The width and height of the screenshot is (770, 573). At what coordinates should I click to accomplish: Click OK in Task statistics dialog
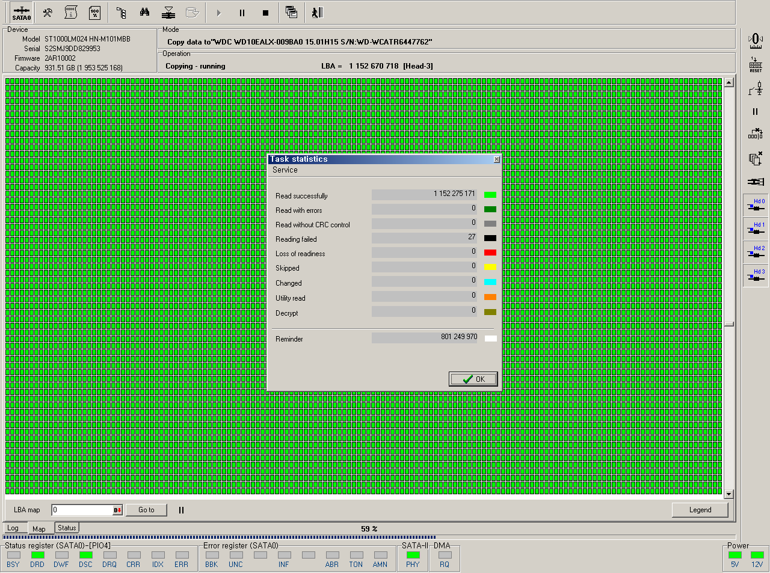pyautogui.click(x=473, y=379)
